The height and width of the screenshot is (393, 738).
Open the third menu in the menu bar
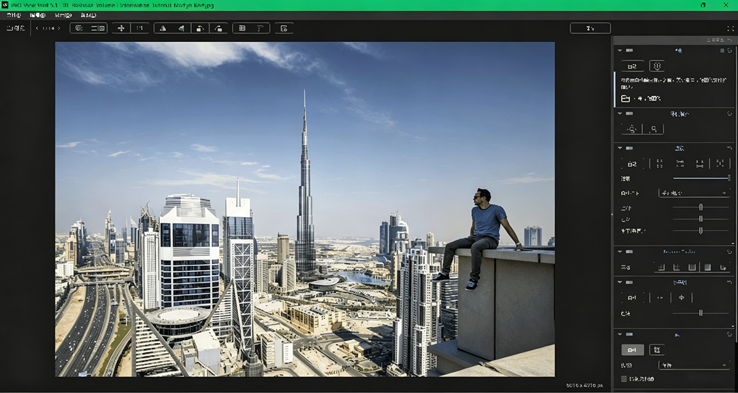click(63, 15)
